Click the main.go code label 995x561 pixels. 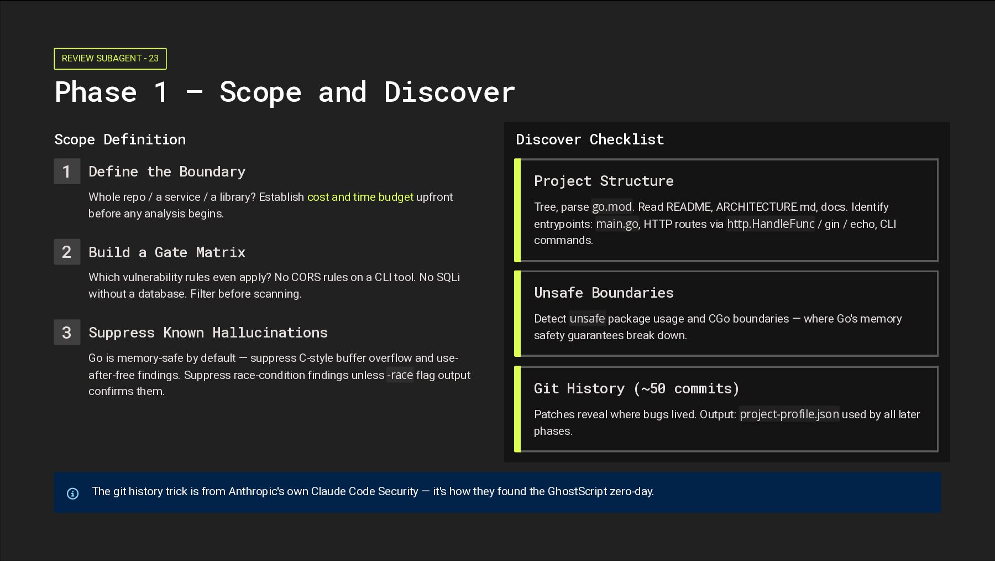[x=617, y=224]
